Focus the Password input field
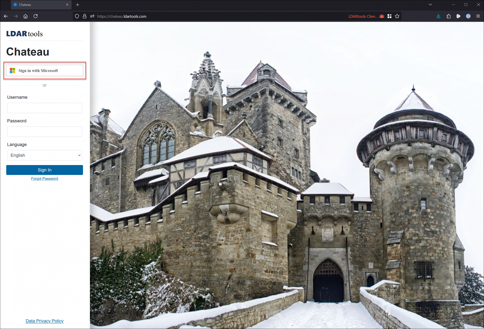This screenshot has height=329, width=484. point(45,132)
